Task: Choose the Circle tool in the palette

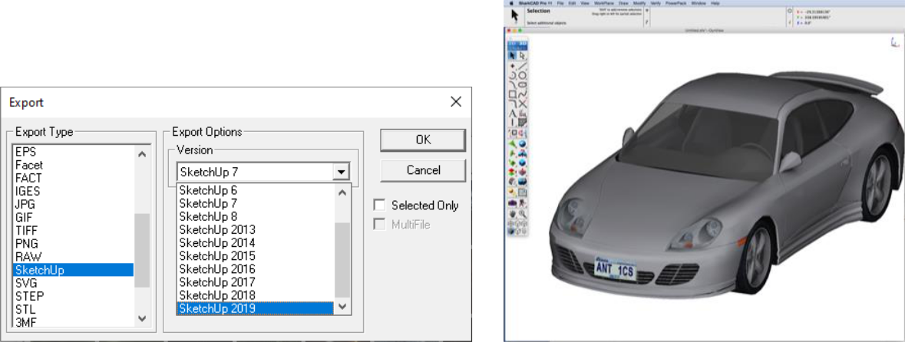Action: (x=523, y=76)
